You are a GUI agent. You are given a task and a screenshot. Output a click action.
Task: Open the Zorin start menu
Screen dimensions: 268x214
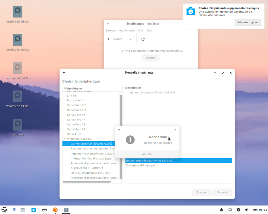4,210
